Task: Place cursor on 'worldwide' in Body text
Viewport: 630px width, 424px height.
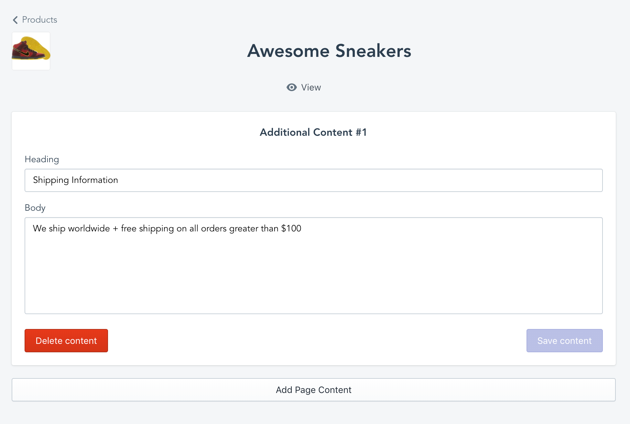Action: 89,228
